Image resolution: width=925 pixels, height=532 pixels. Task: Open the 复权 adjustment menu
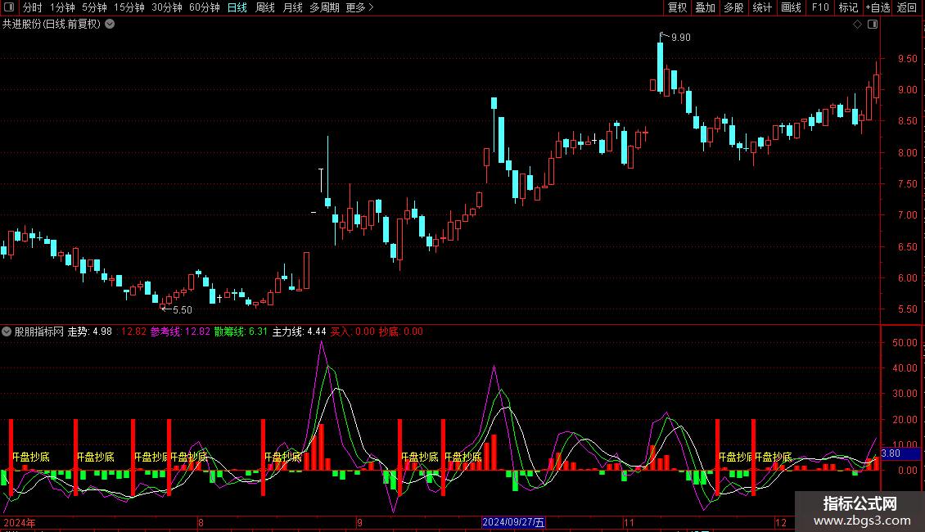pyautogui.click(x=677, y=7)
